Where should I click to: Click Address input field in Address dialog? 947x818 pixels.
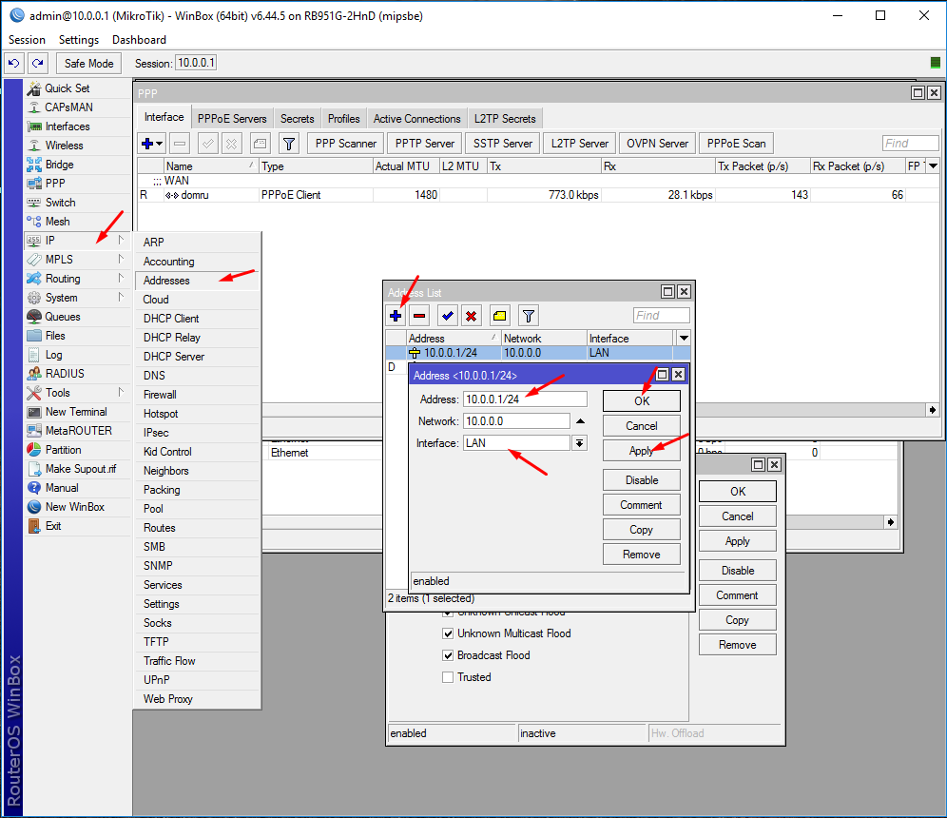(x=525, y=399)
